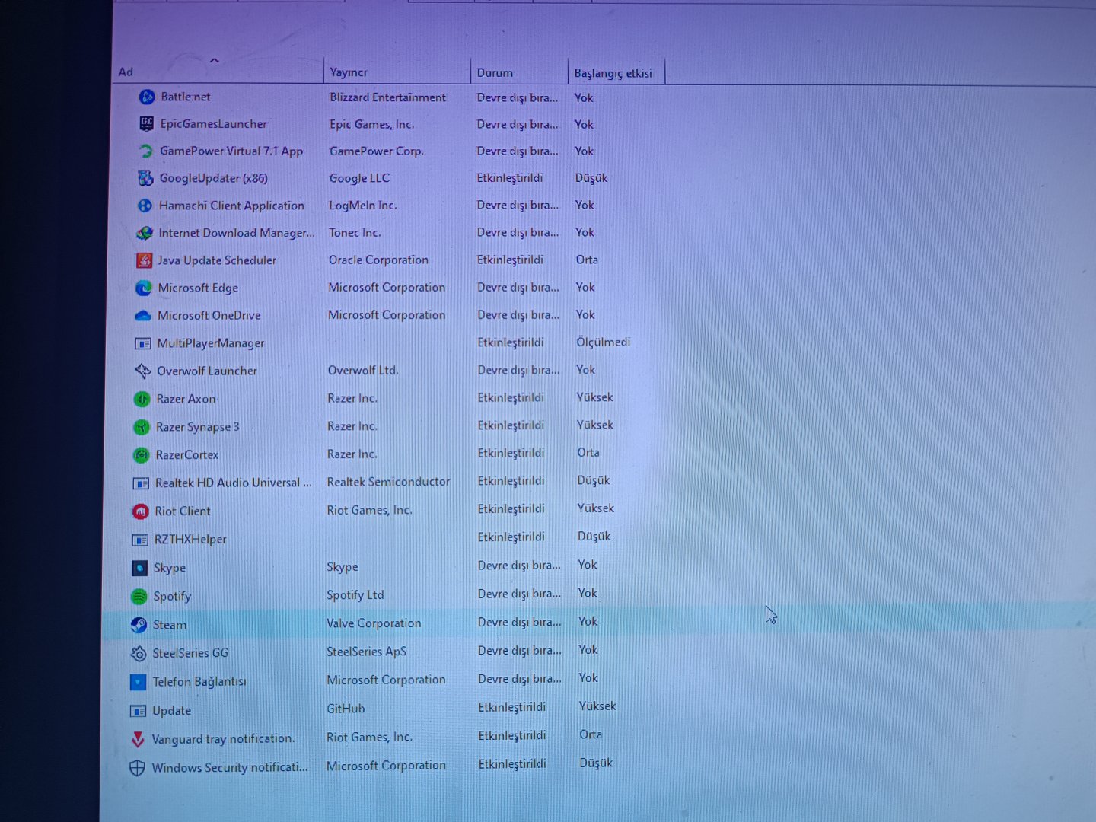Select the "Riot Client" entry name
Screen dimensions: 1096x822
[x=183, y=511]
